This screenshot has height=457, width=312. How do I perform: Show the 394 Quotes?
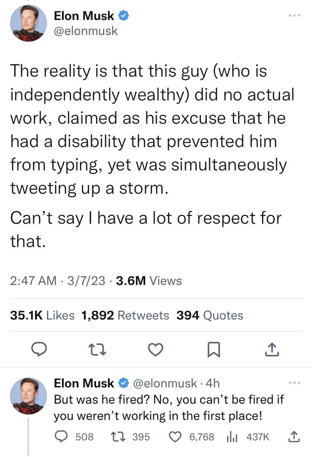point(210,315)
